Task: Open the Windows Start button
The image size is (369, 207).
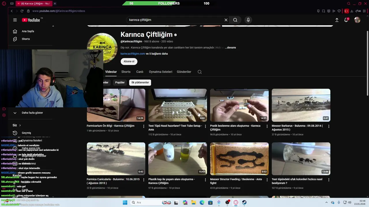Action: 125,202
